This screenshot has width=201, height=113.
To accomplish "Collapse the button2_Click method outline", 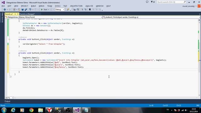I will point(9,53).
